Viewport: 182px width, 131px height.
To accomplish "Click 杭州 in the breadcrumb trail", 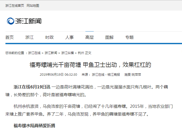I will point(81,53).
